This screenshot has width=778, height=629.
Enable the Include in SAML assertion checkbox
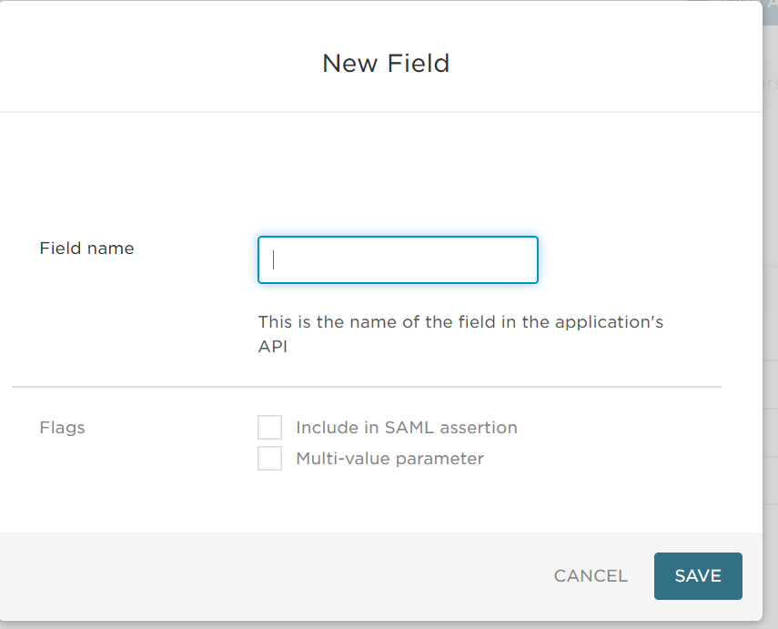269,428
